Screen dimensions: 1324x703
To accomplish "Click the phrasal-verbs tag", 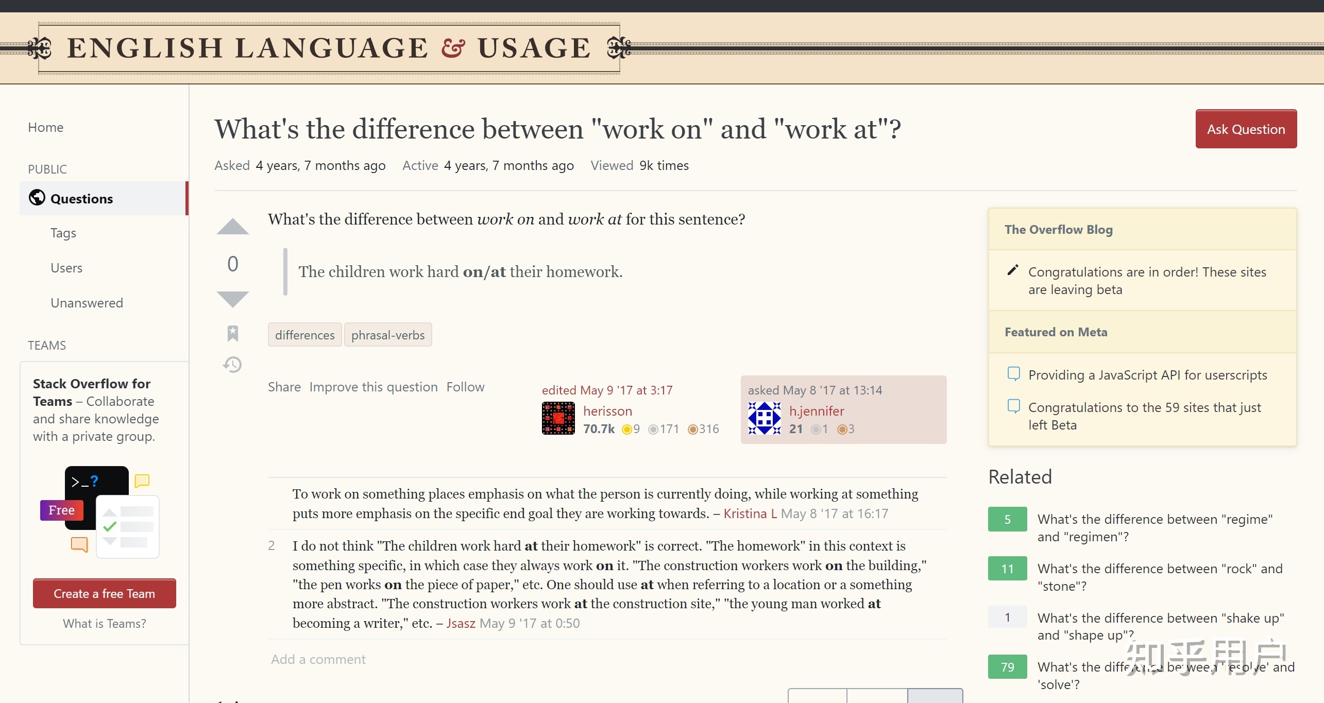I will [x=388, y=334].
